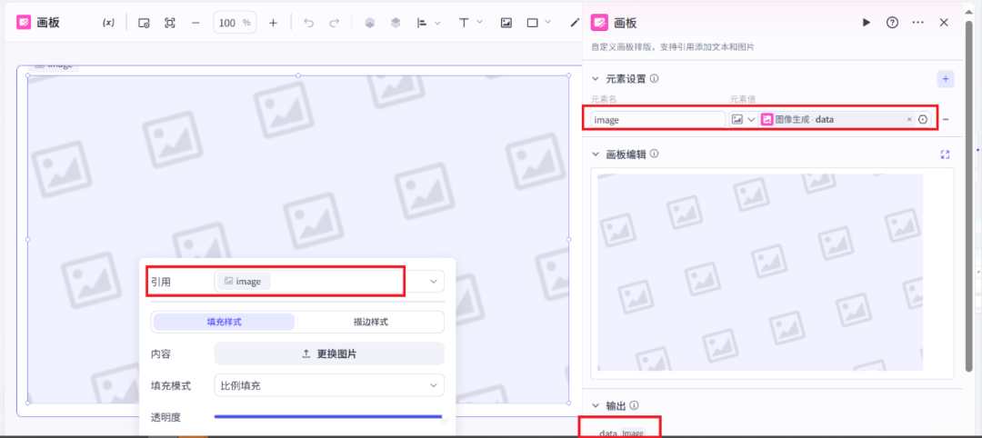Collapse the 输出 section
This screenshot has height=438, width=982.
(x=596, y=405)
